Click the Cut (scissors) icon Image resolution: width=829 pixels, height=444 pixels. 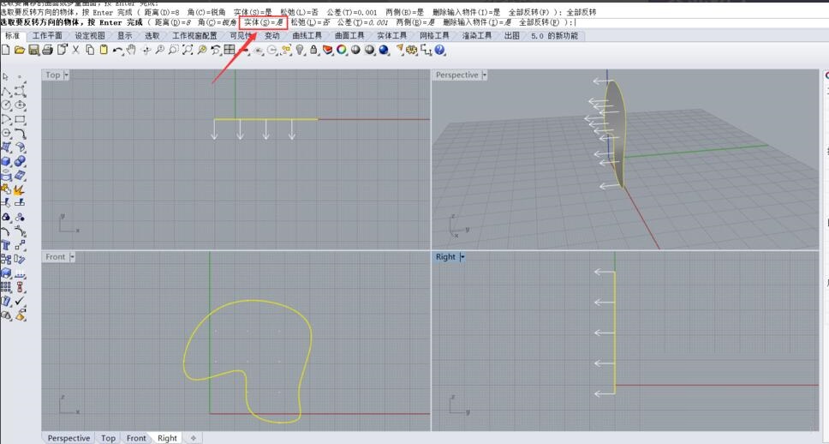76,51
